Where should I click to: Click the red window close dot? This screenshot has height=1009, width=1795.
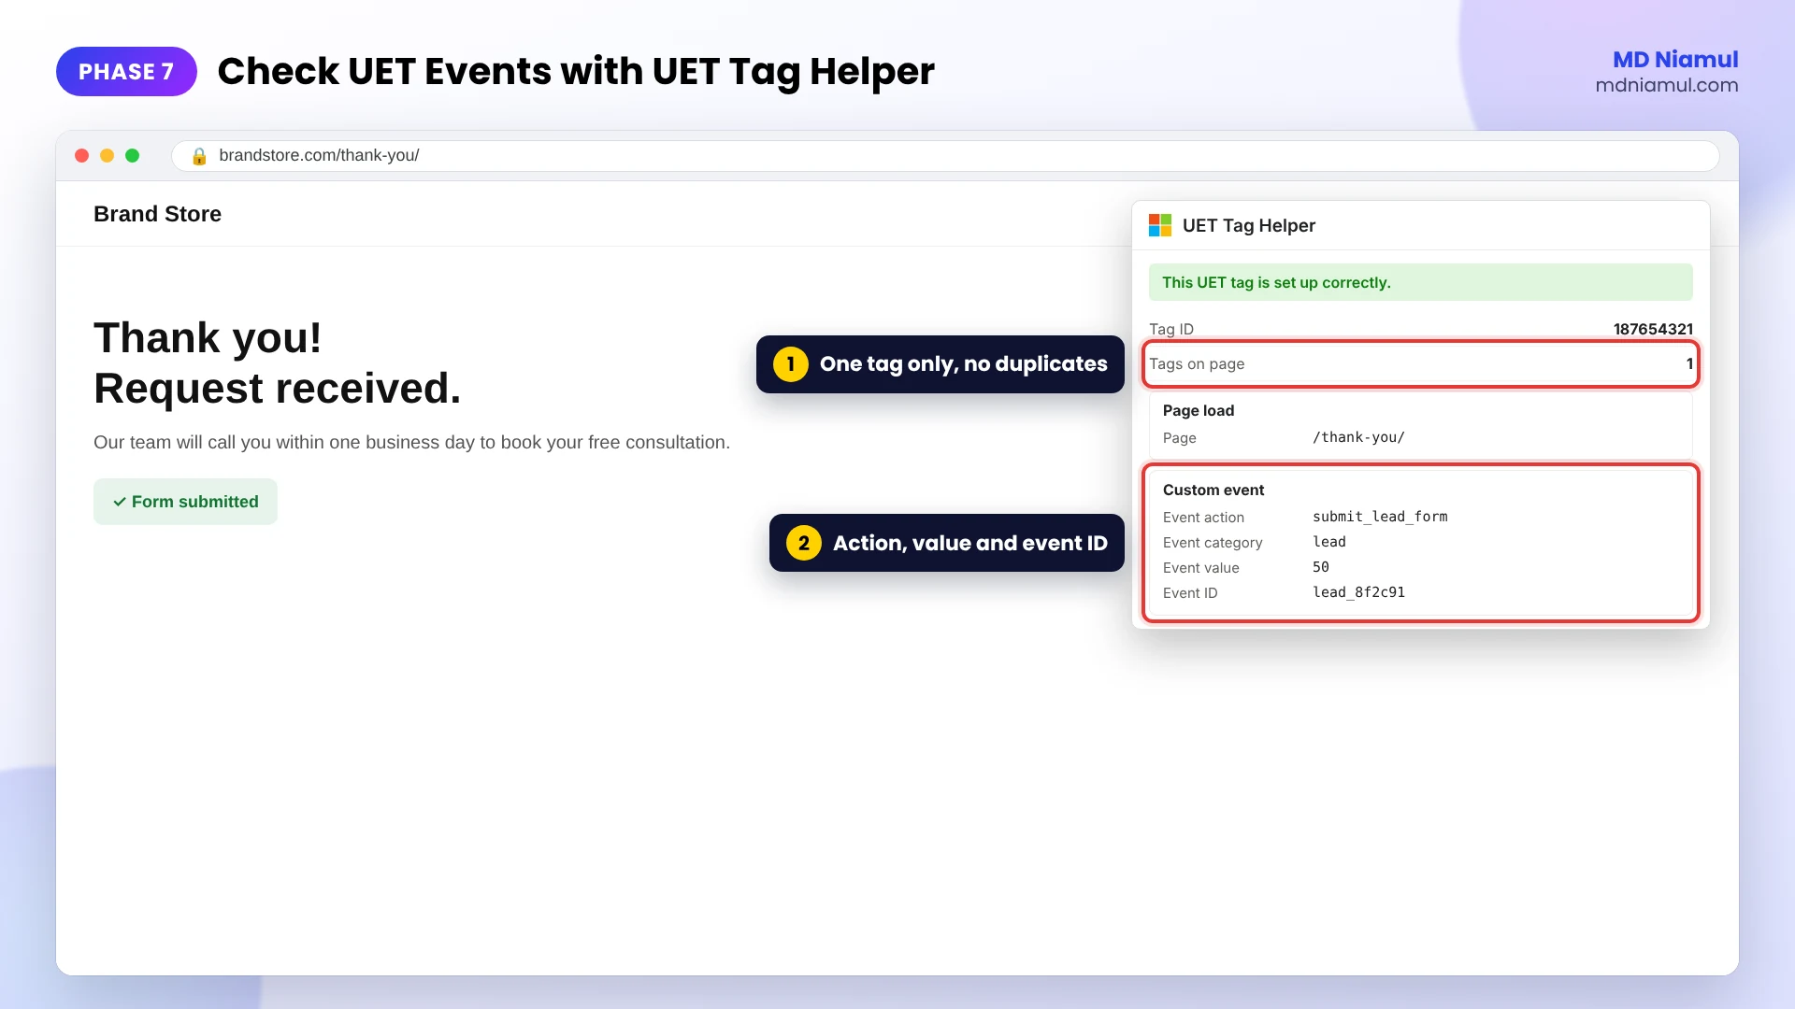82,156
